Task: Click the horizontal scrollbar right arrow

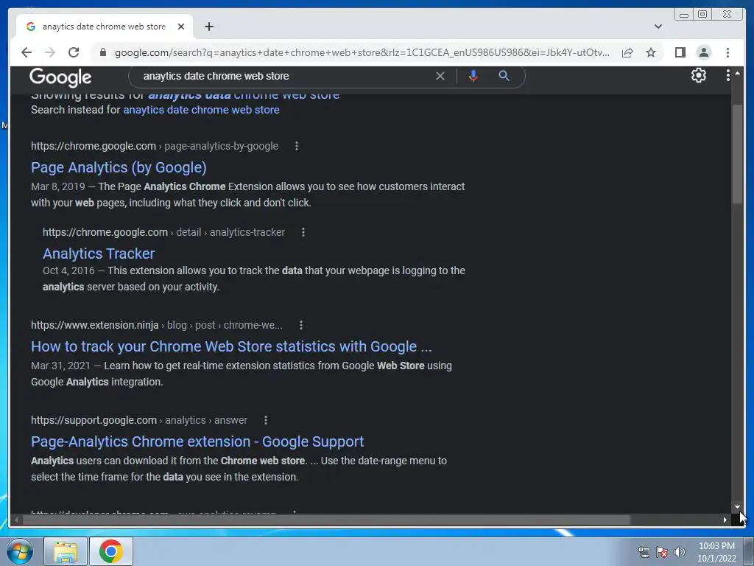Action: 725,520
